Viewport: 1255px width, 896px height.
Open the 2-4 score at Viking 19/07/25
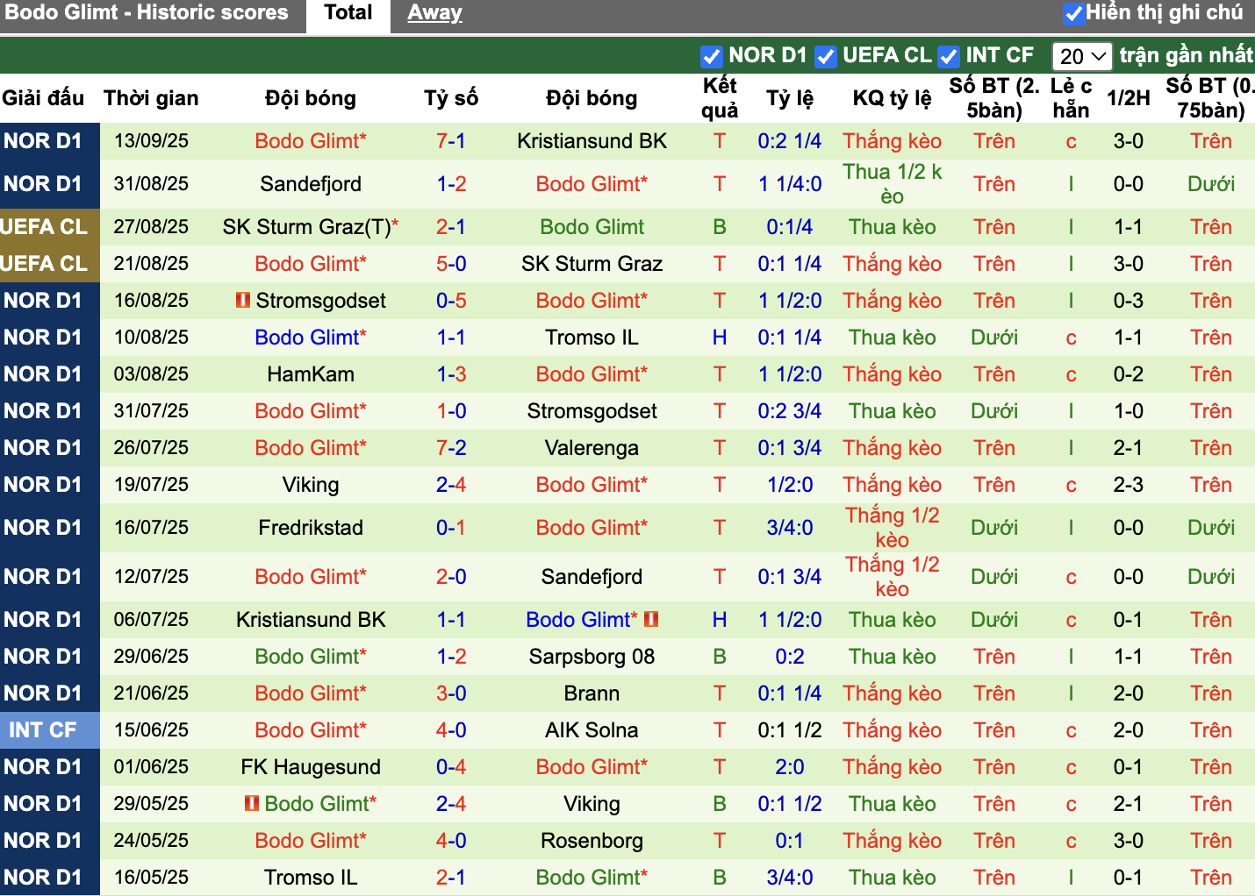pos(451,485)
